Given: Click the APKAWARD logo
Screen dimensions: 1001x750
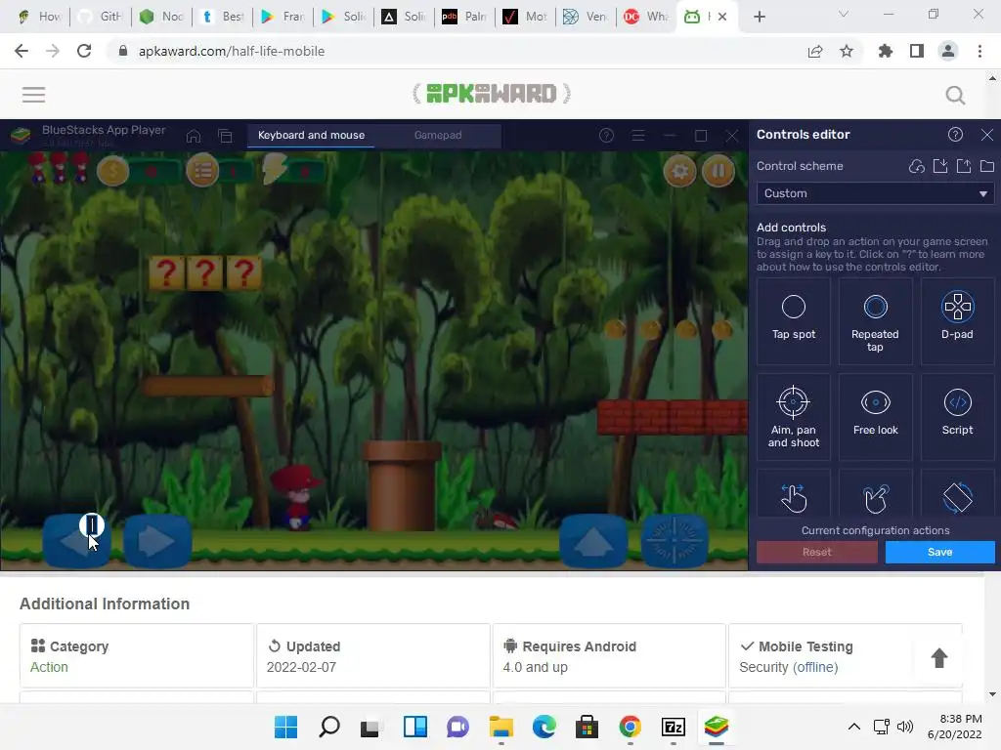Looking at the screenshot, I should click(492, 94).
